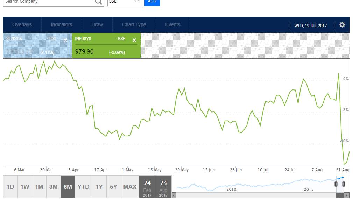The image size is (353, 202).
Task: Show the MAX time range
Action: 130,187
